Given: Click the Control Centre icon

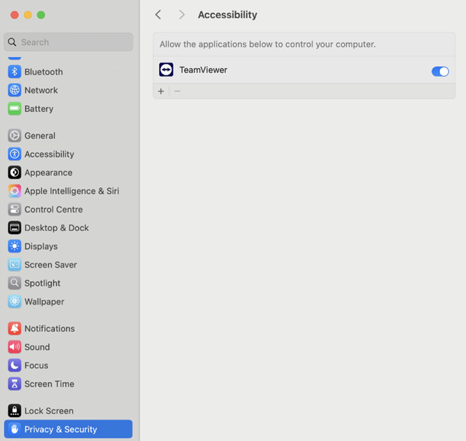Looking at the screenshot, I should click(14, 209).
